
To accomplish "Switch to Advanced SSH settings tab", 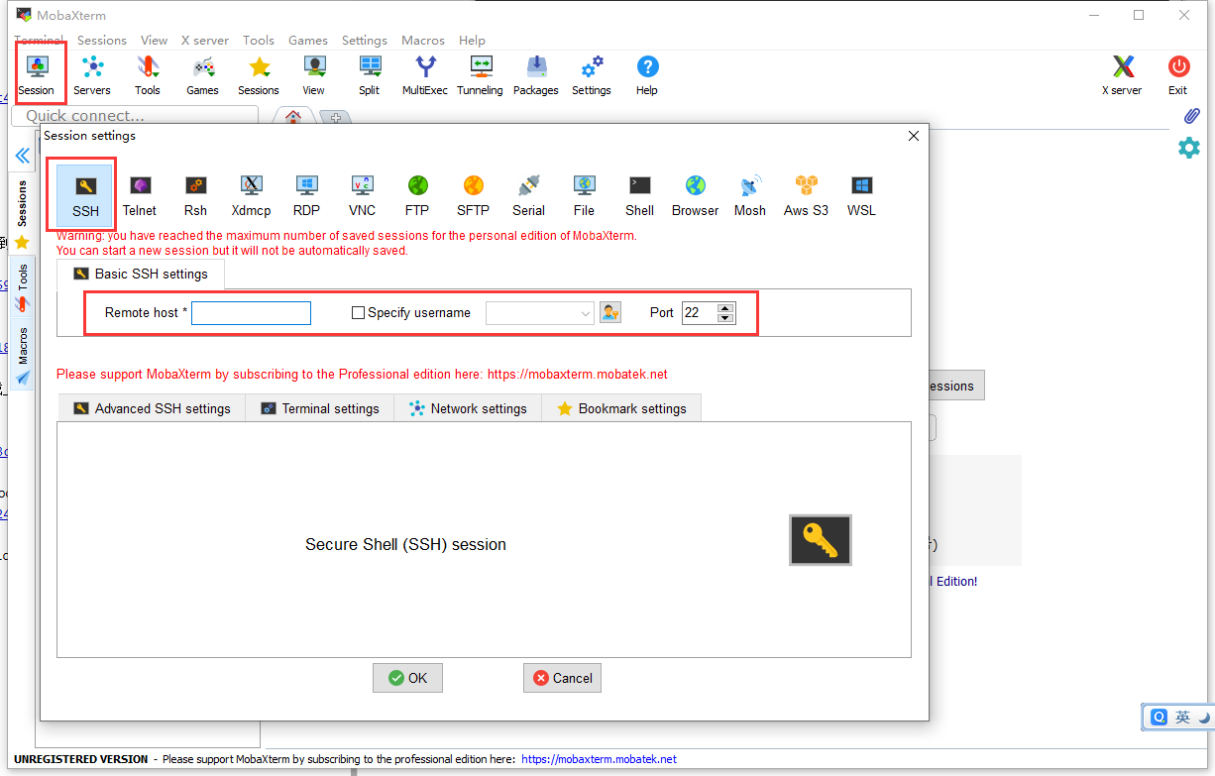I will tap(152, 408).
